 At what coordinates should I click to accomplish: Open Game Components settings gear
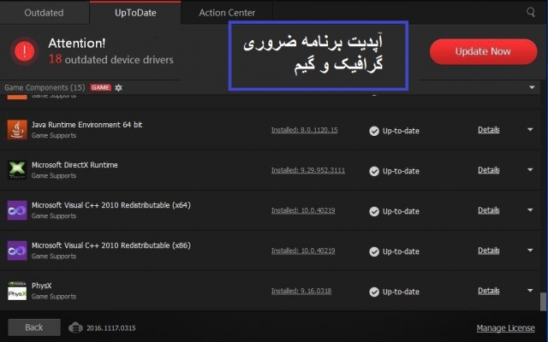118,87
